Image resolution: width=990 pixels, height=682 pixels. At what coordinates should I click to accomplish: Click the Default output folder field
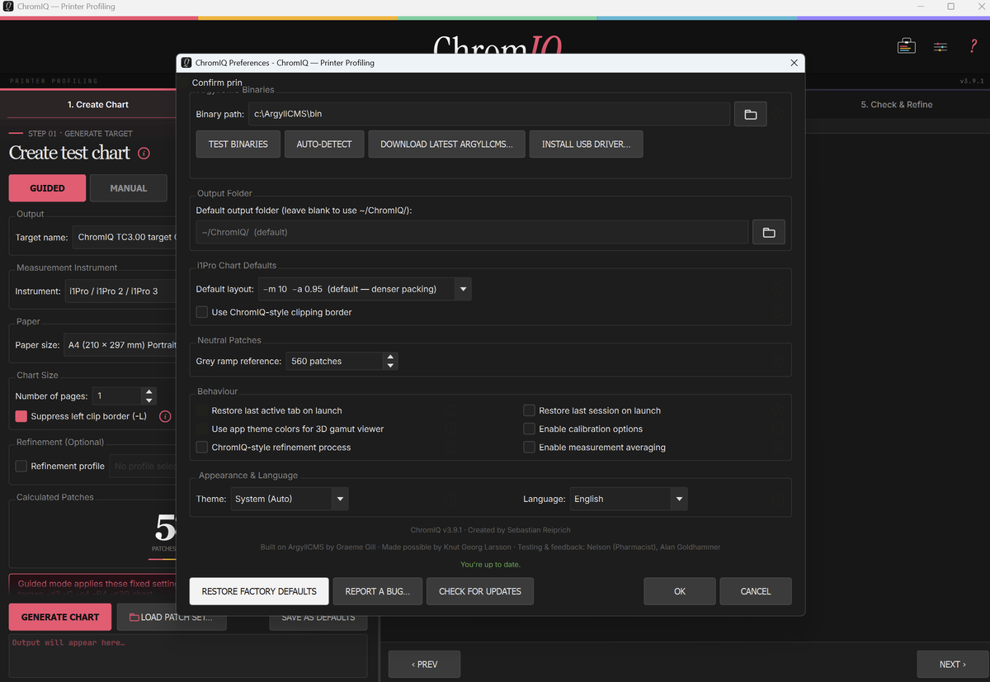[x=472, y=232]
